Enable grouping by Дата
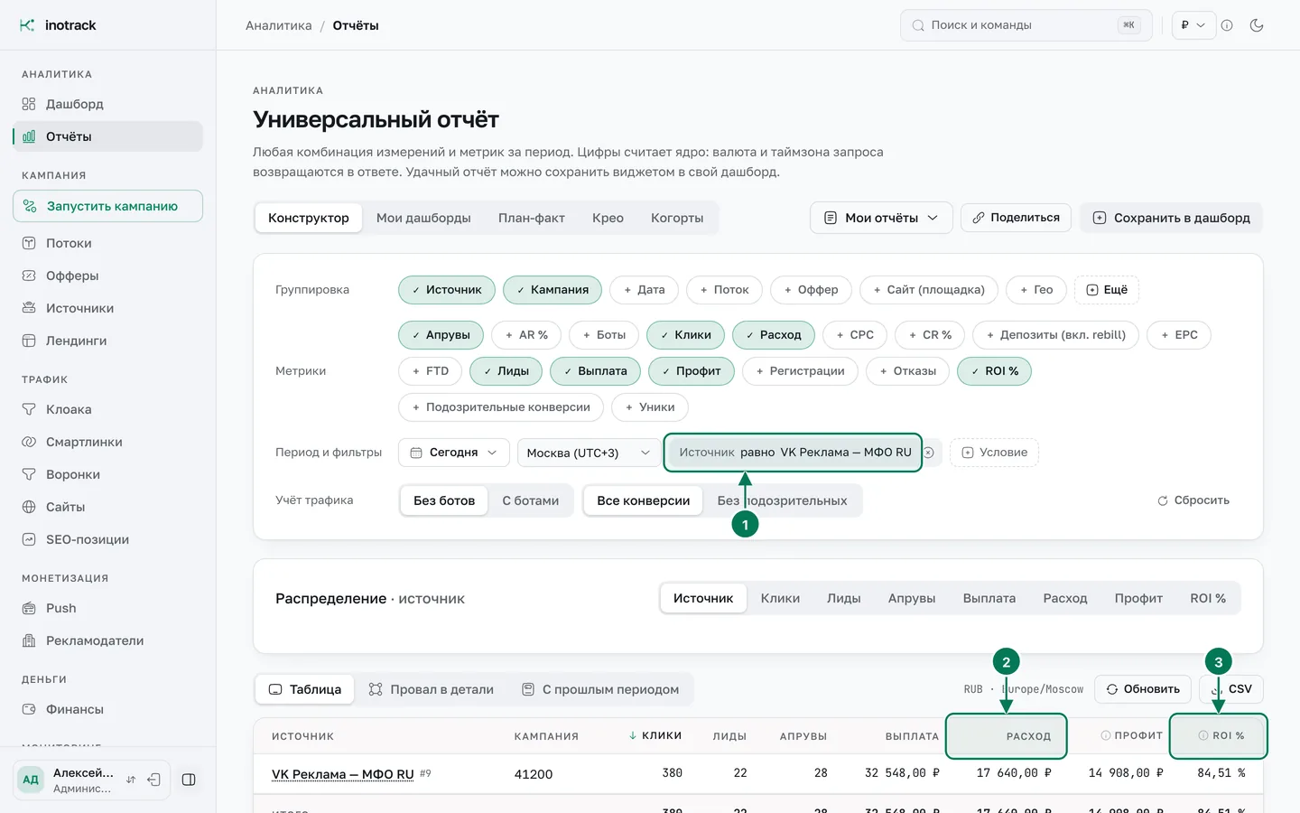Screen dimensions: 1300x813 645,290
